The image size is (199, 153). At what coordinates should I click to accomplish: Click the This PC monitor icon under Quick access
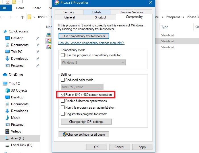pos(7,52)
